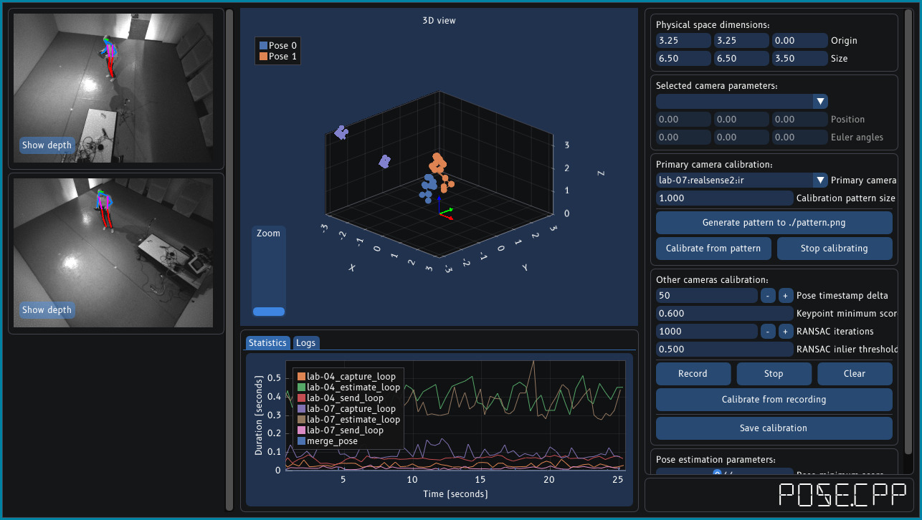The image size is (922, 520).
Task: Click the lab-07_send_loop legend swatch
Action: 300,430
